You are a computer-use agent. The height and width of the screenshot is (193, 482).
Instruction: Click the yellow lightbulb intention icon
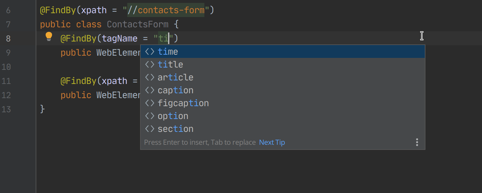coord(49,36)
